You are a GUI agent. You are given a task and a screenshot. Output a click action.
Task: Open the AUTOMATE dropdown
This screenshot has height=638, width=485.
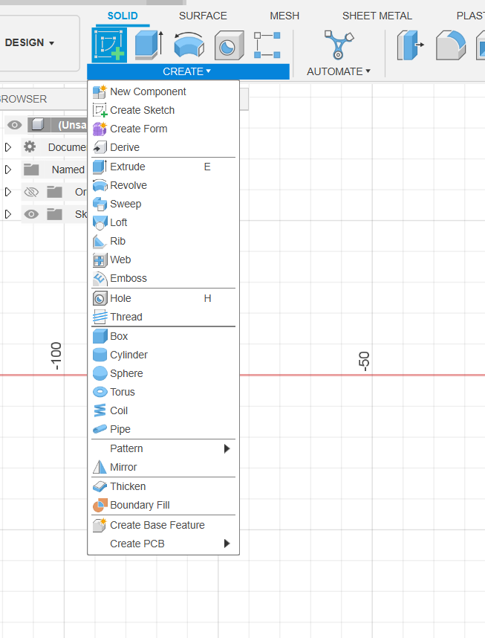click(339, 71)
